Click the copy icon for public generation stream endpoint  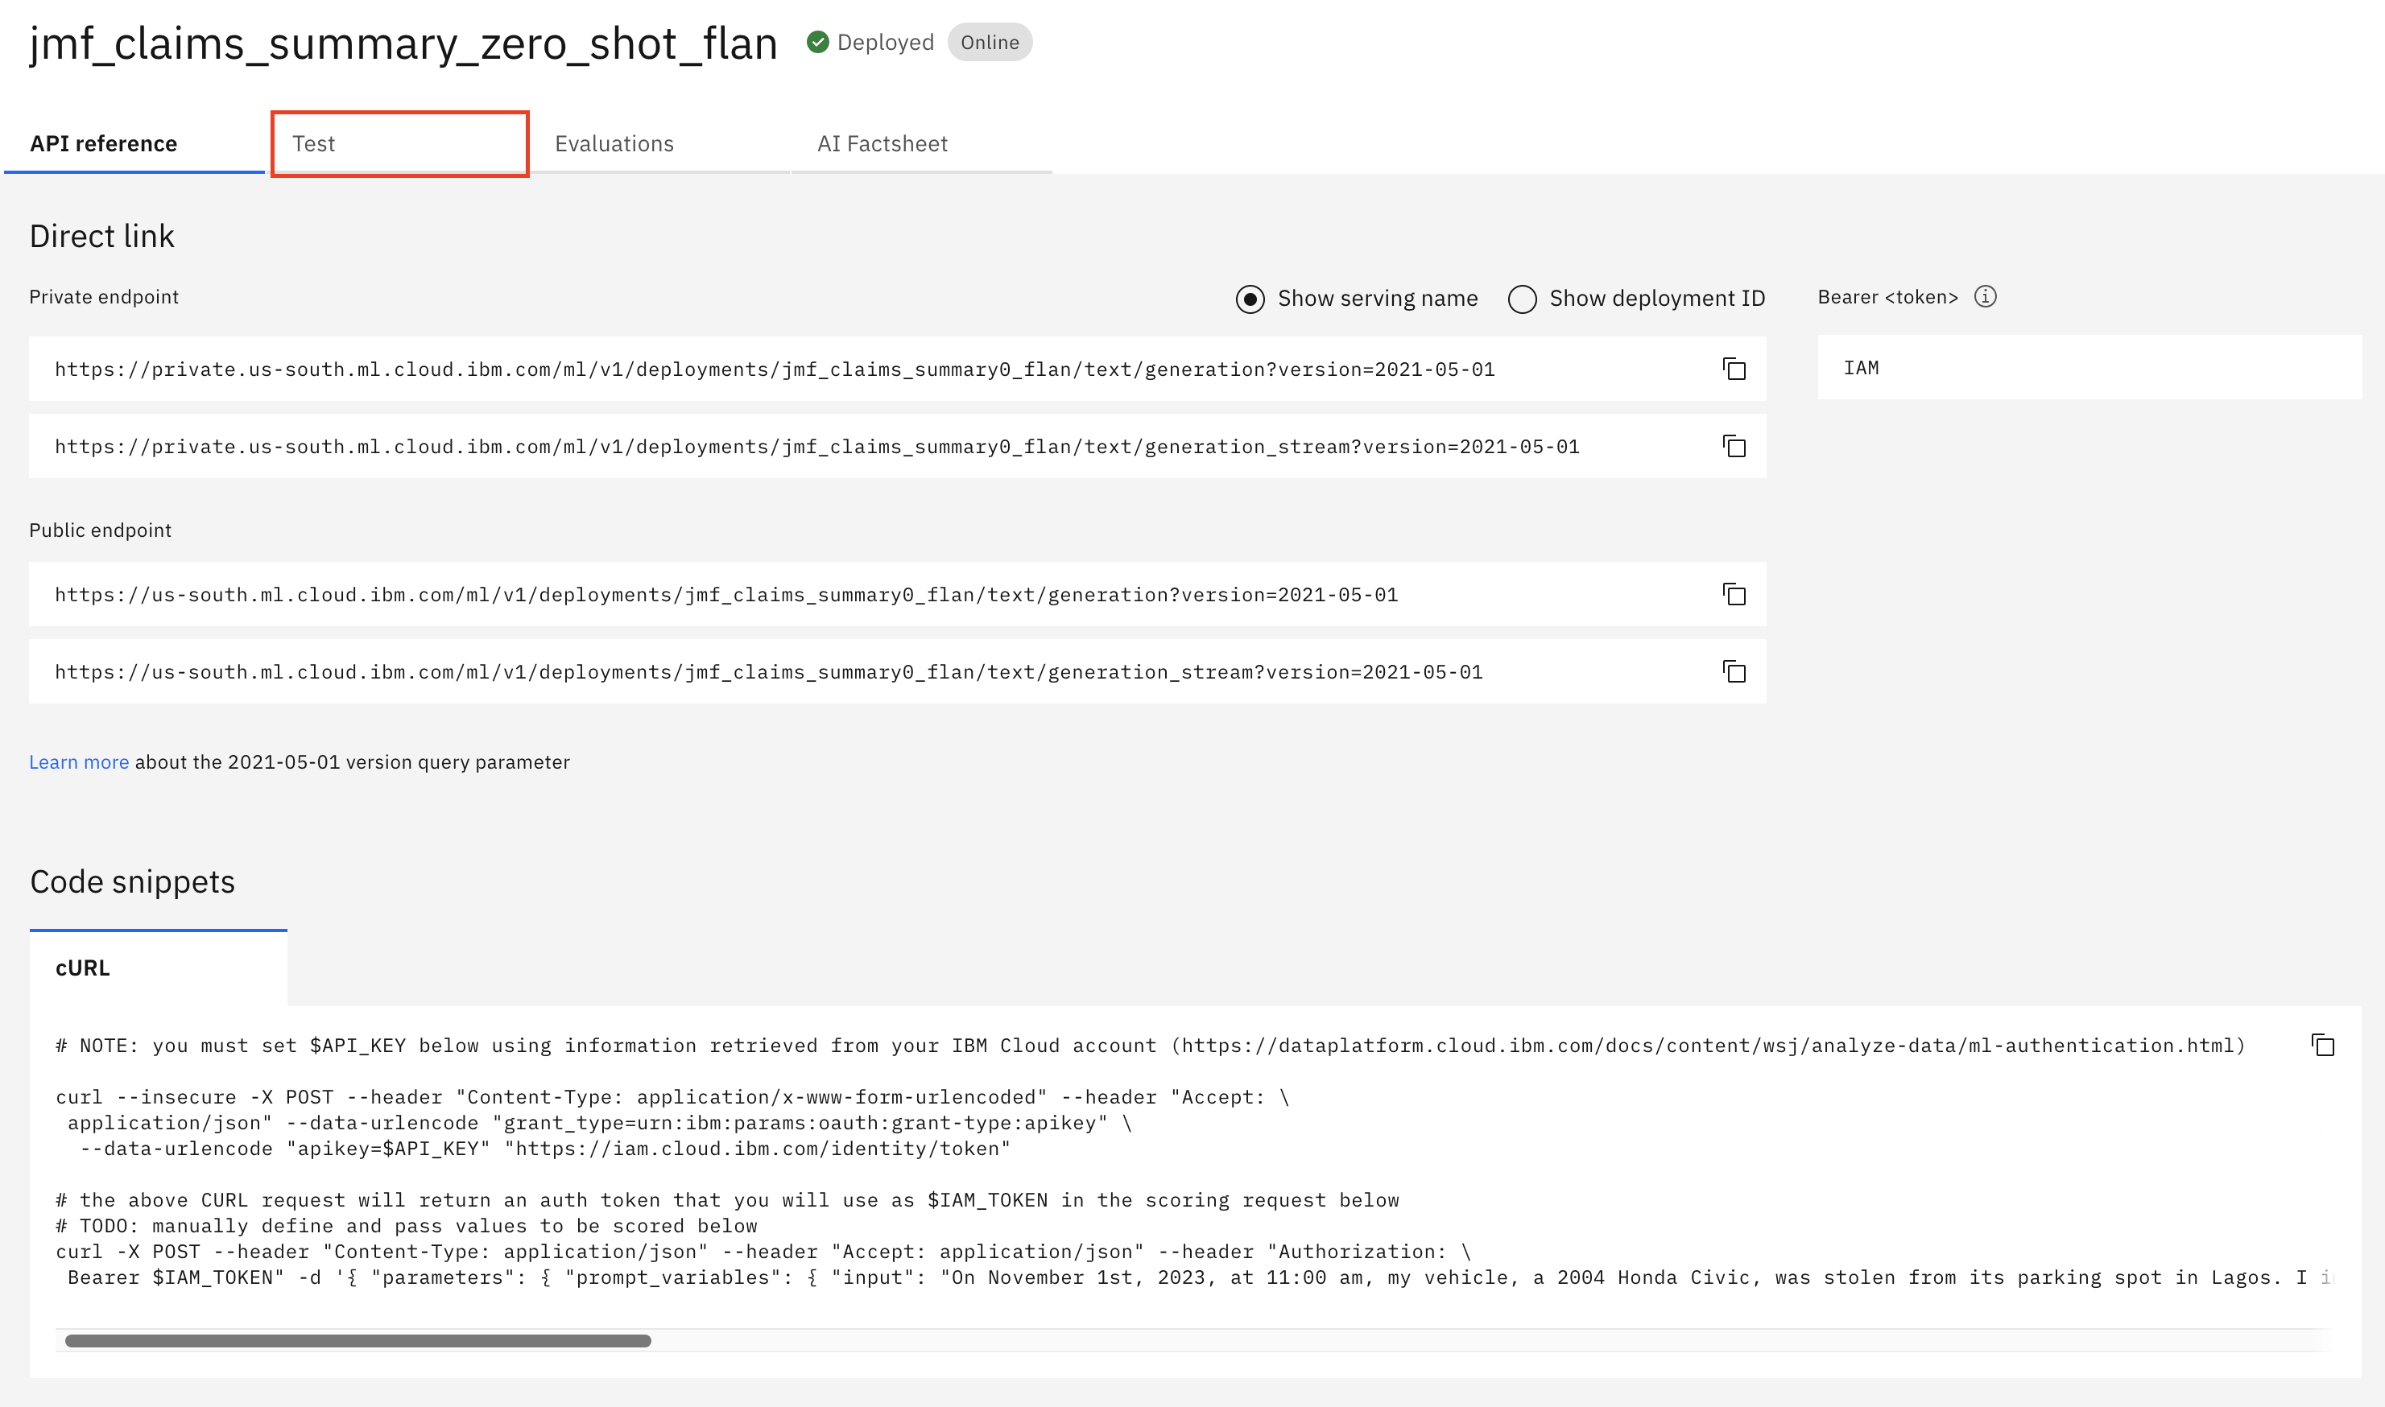(x=1735, y=671)
